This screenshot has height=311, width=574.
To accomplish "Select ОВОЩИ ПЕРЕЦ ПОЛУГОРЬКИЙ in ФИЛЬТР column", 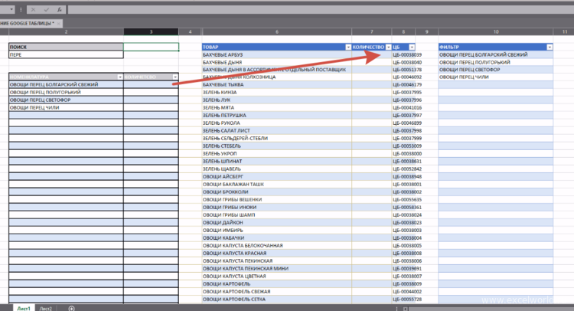I will (496, 62).
